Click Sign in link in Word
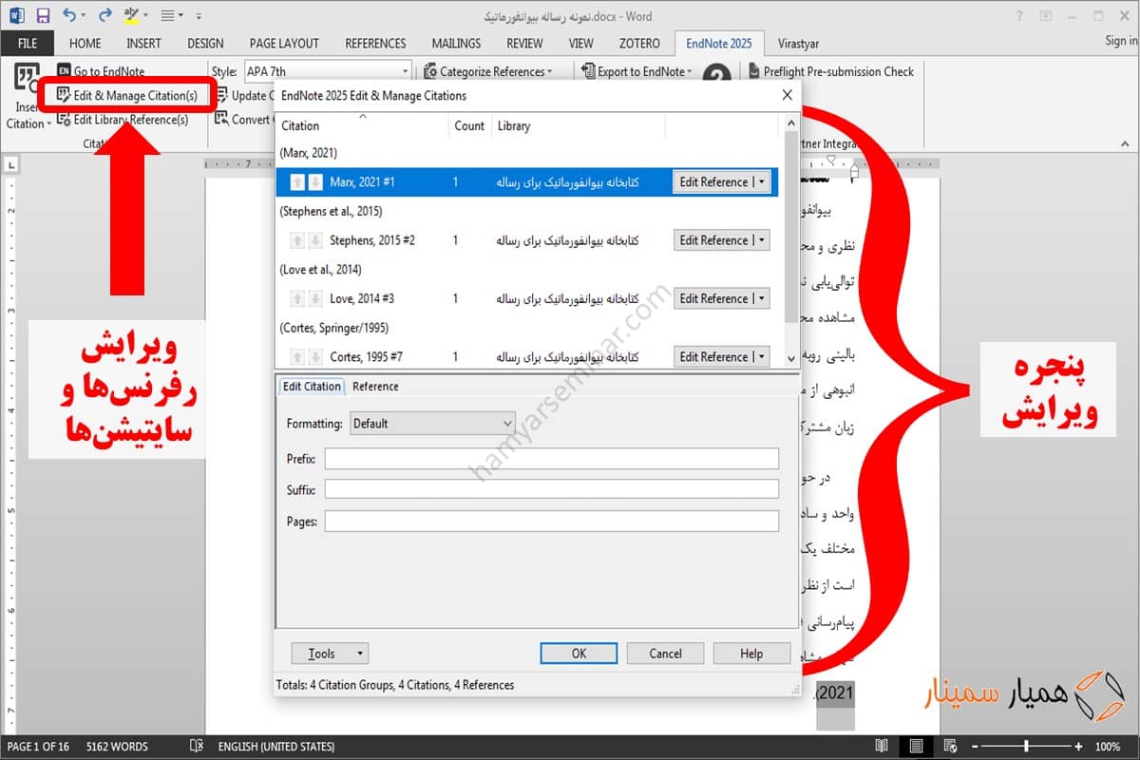Screen dimensions: 1140x760 1121,41
